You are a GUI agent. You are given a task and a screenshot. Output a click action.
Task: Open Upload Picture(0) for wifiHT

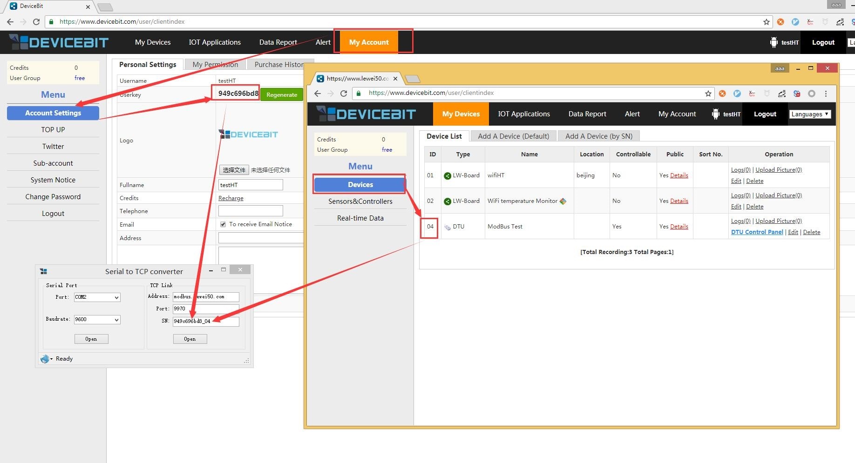[779, 170]
